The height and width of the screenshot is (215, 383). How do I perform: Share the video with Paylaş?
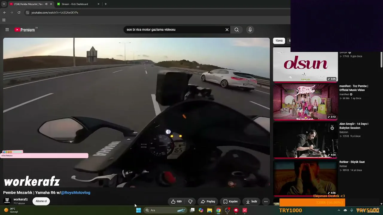click(208, 202)
